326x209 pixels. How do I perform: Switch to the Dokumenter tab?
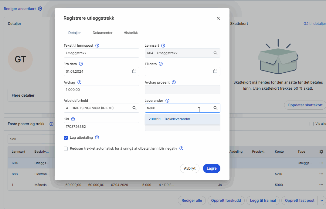103,33
